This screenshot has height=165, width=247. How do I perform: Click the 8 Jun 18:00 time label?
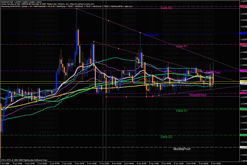167,163
